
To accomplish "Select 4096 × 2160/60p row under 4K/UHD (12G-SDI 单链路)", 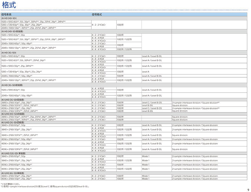I will coord(124,165).
